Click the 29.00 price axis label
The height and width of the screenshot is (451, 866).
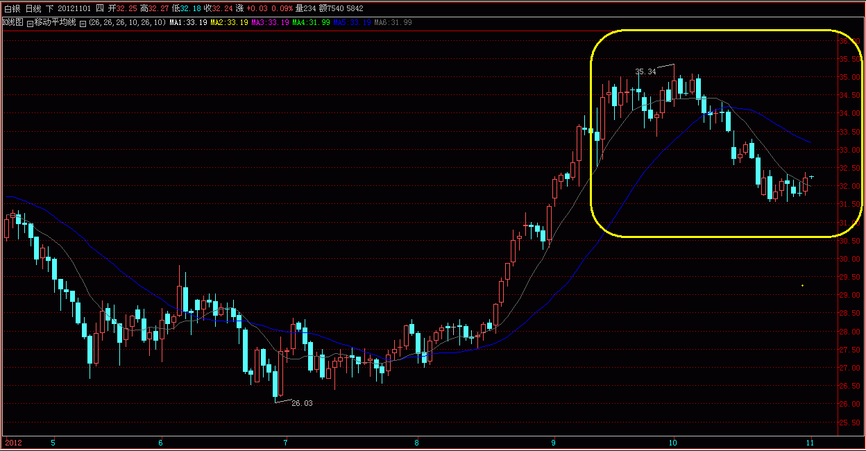(x=849, y=295)
